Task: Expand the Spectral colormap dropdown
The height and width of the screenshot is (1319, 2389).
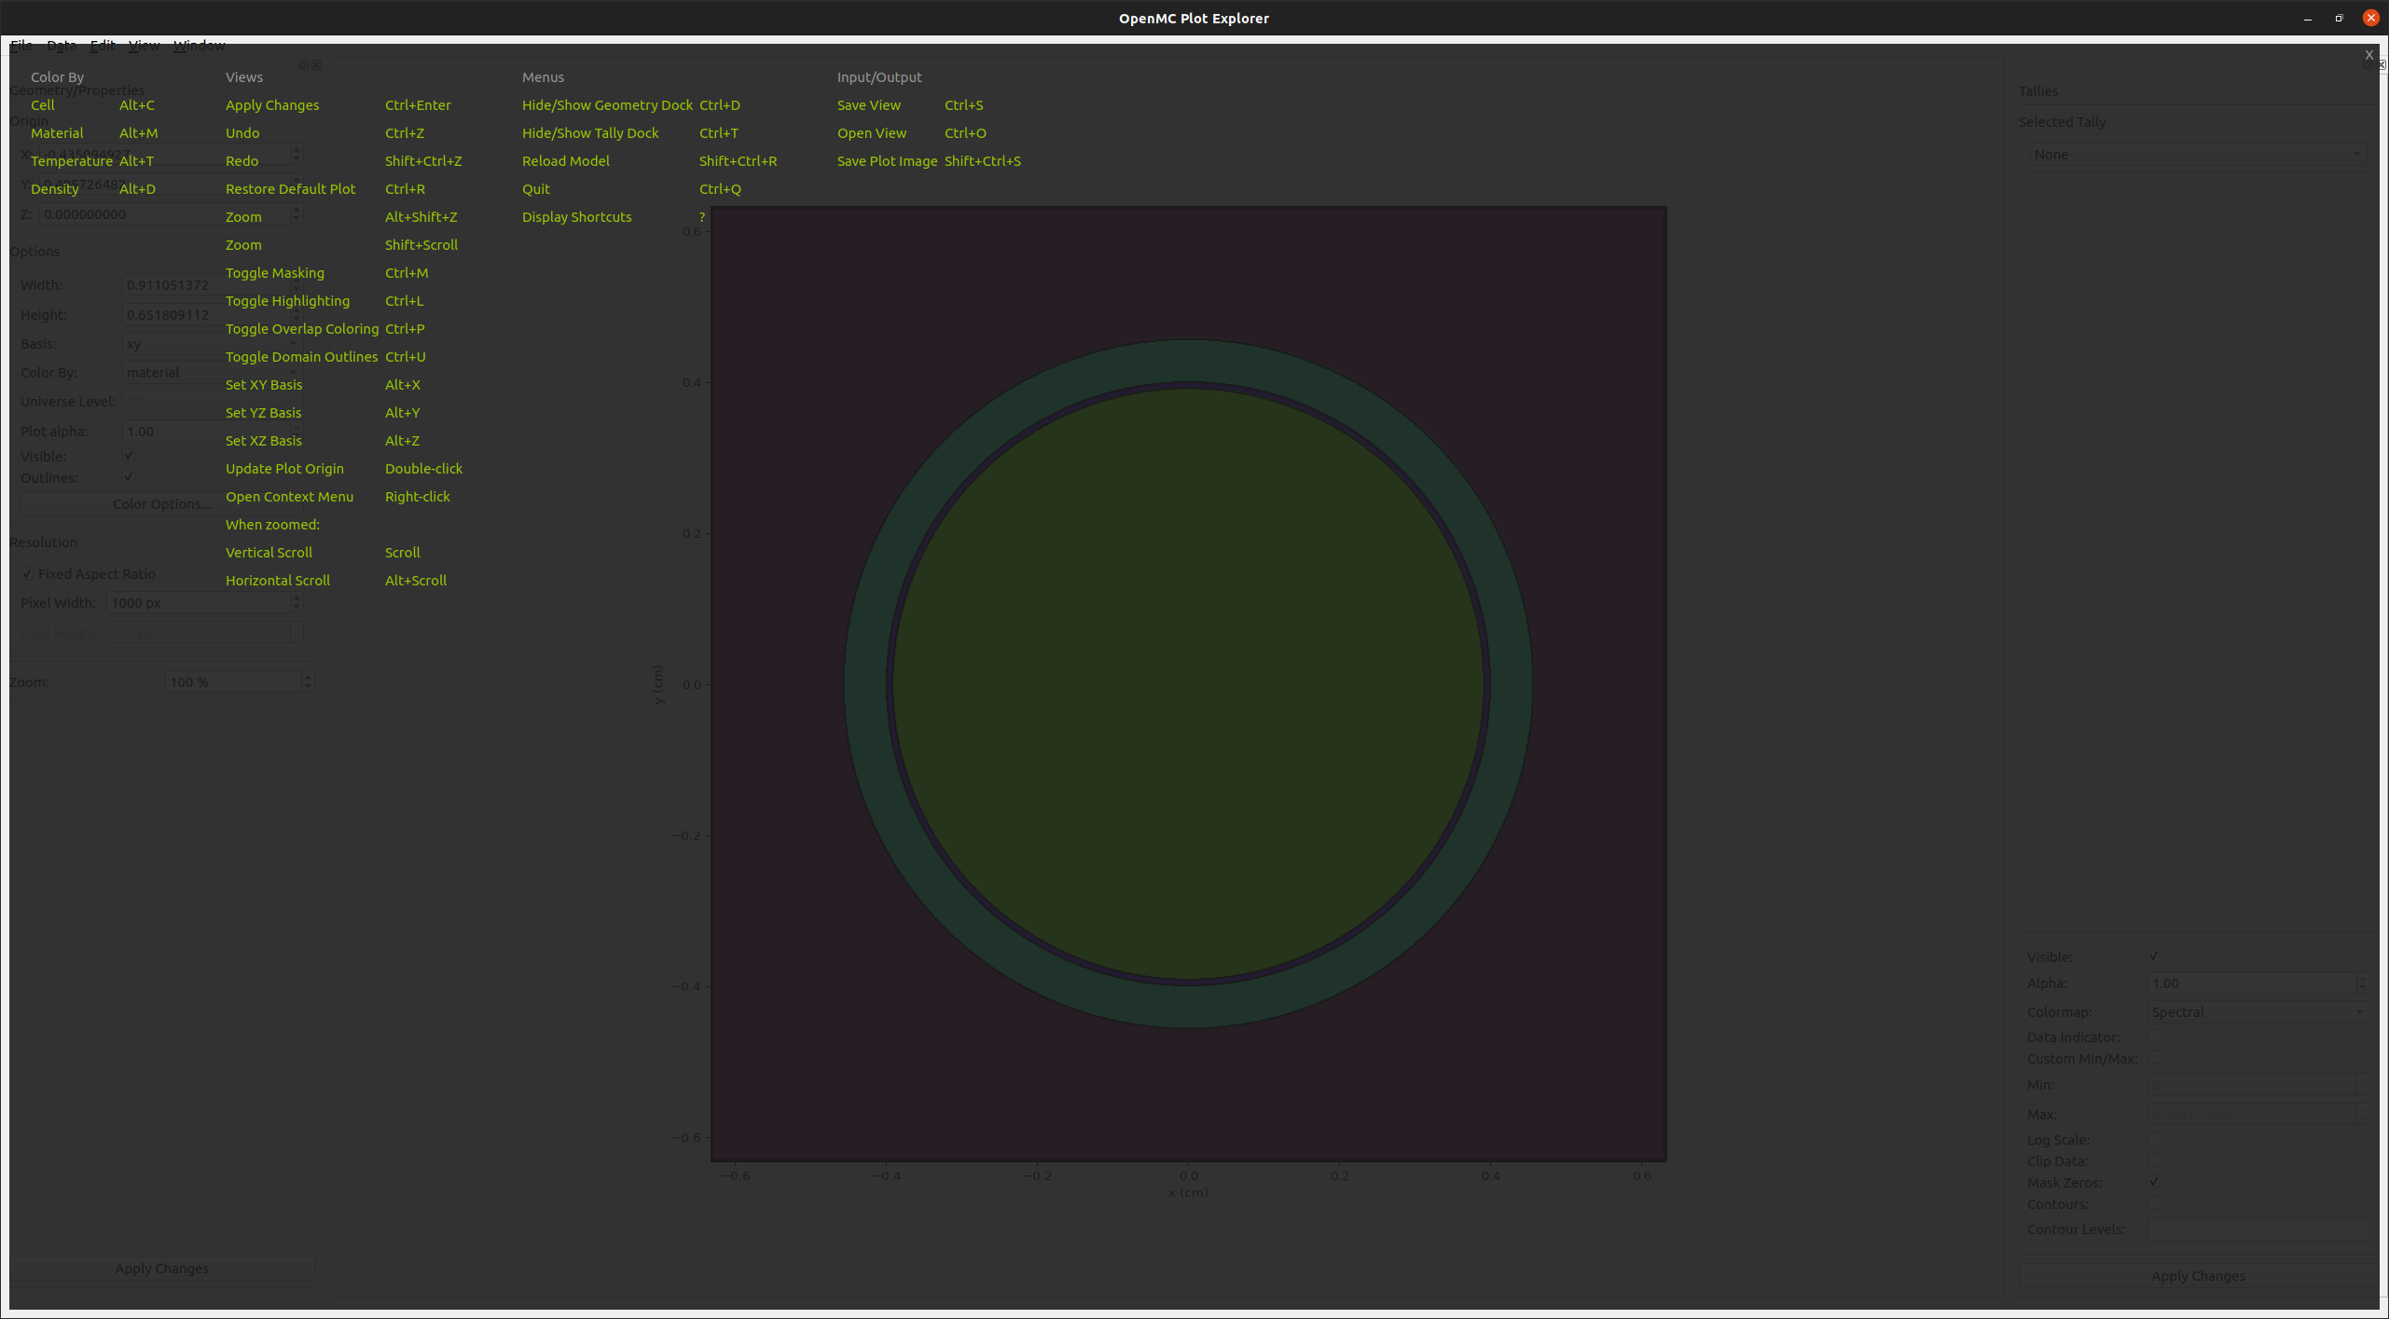Action: tap(2255, 1012)
